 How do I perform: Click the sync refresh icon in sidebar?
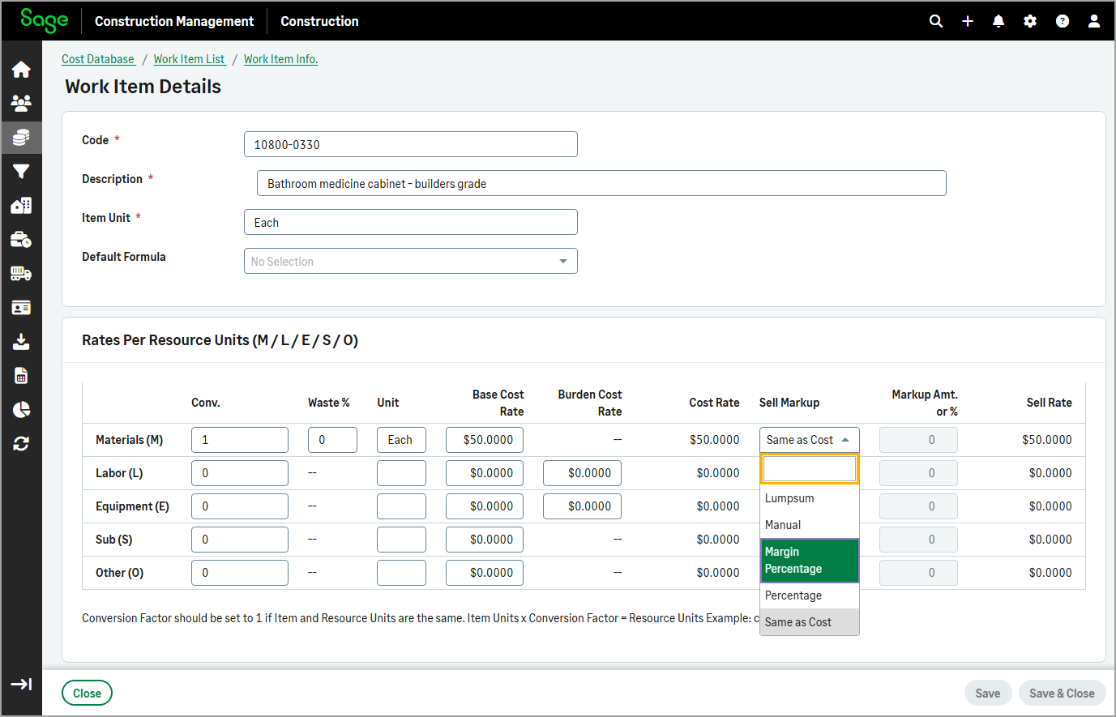pos(21,444)
